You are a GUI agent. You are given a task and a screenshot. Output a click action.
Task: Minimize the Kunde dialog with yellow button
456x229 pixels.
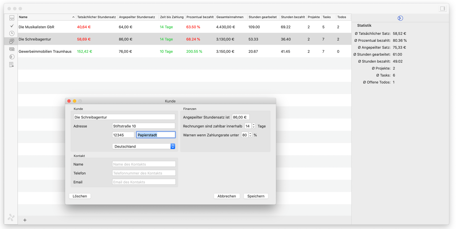tap(75, 101)
